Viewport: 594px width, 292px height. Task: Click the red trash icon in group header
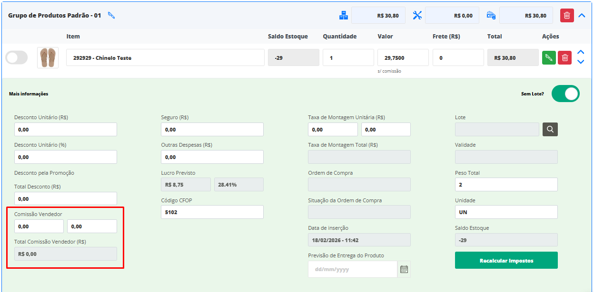click(566, 15)
